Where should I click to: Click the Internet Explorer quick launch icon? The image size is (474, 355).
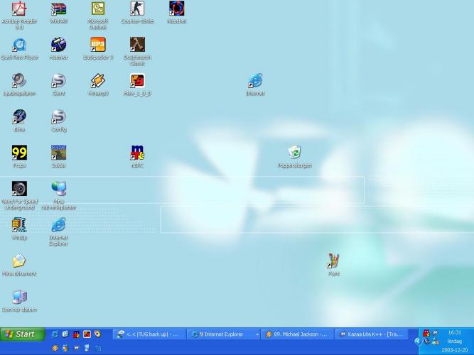click(55, 334)
